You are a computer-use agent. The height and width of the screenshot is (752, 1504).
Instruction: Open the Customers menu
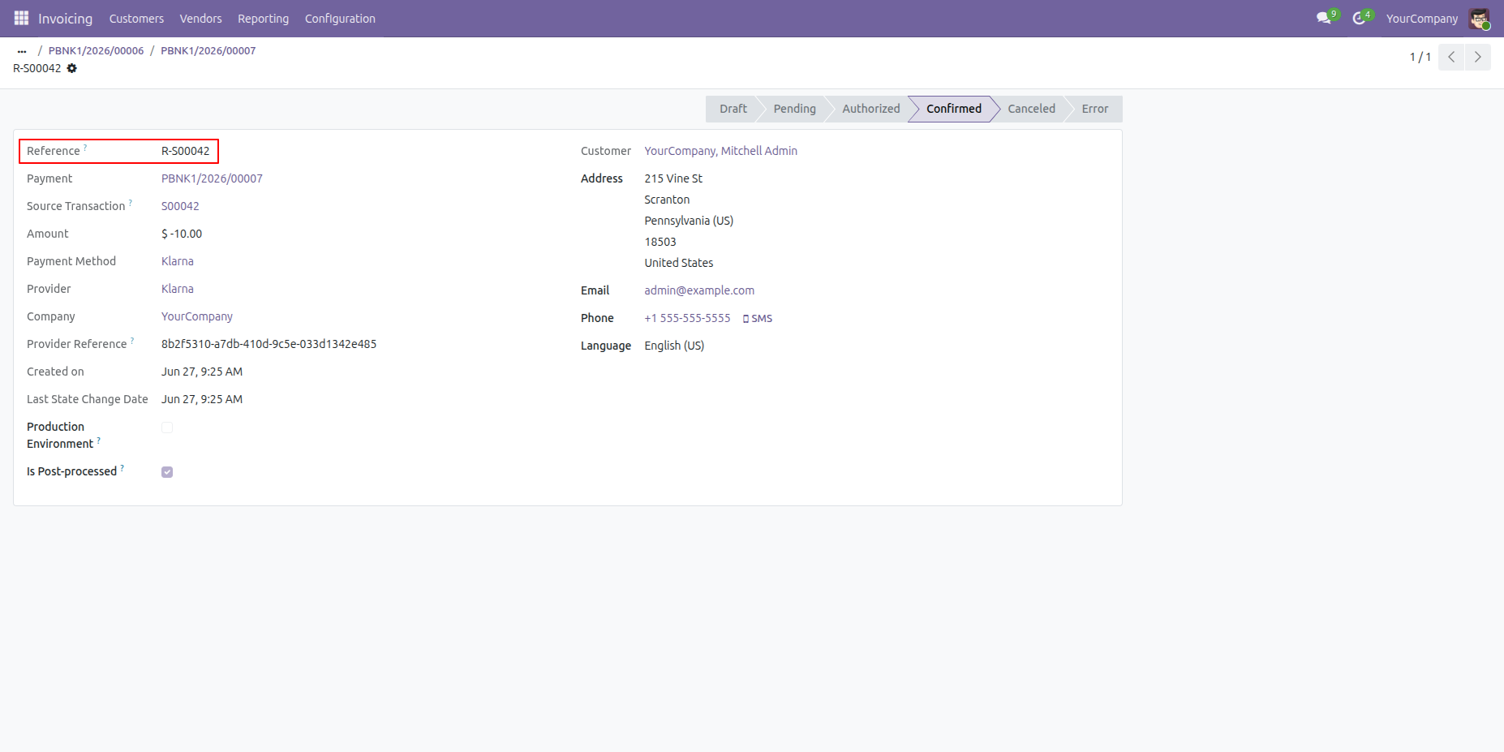tap(136, 19)
